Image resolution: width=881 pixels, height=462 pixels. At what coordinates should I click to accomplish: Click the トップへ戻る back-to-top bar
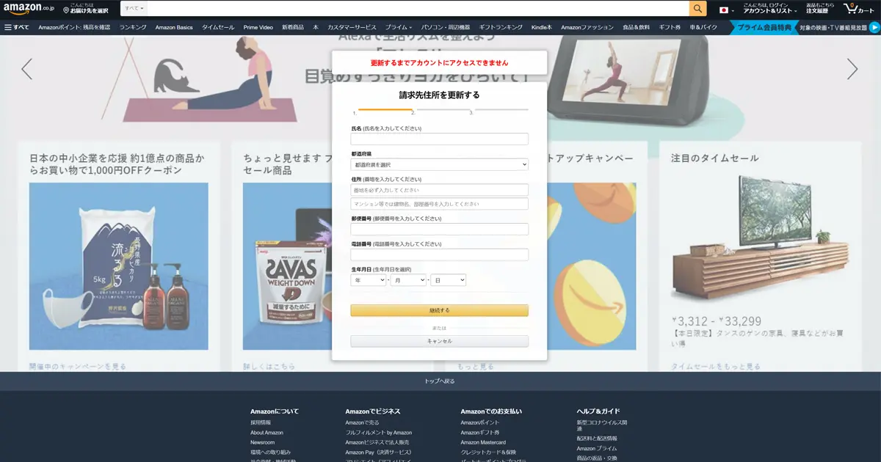[440, 381]
